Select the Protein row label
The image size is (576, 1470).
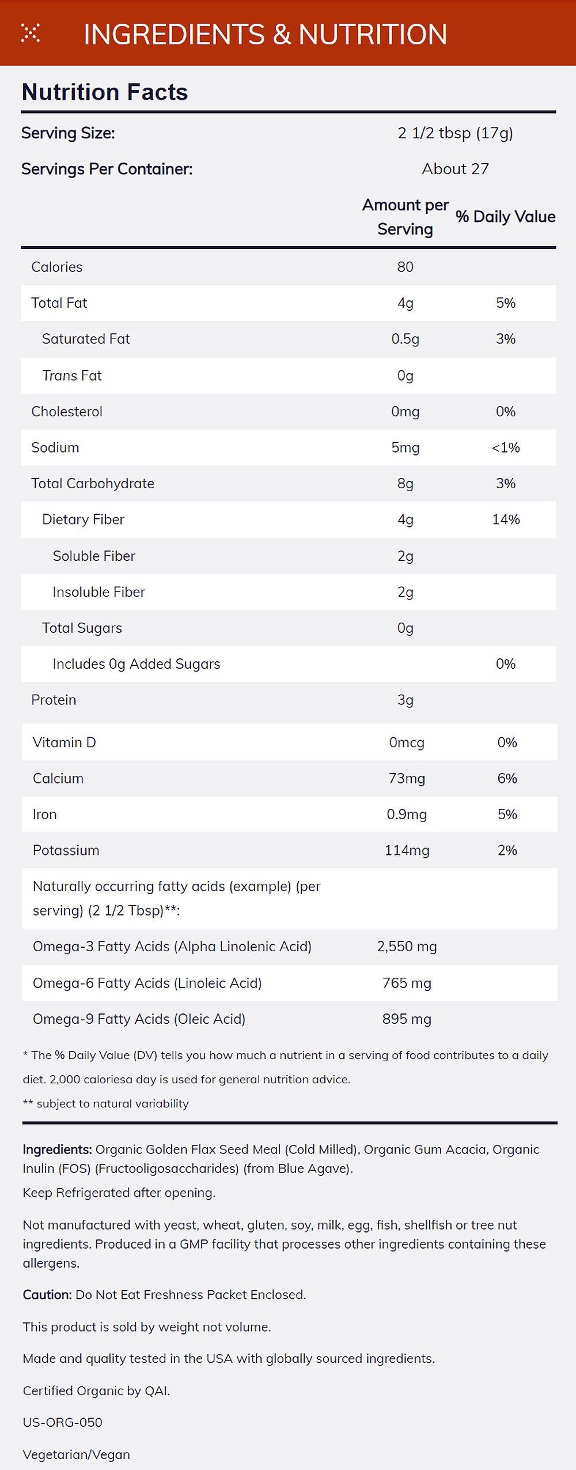tap(54, 700)
